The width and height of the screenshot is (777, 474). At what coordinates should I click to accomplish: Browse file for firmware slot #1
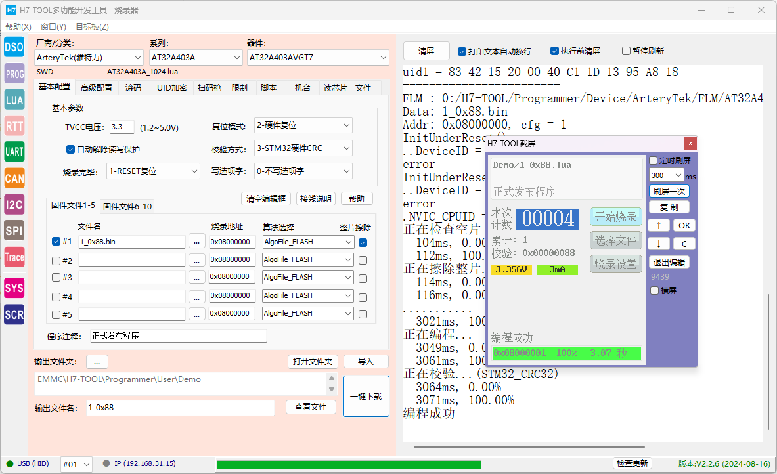coord(197,242)
